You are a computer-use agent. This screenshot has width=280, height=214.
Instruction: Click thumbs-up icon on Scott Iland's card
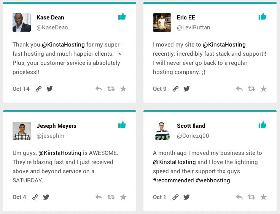coord(262,125)
